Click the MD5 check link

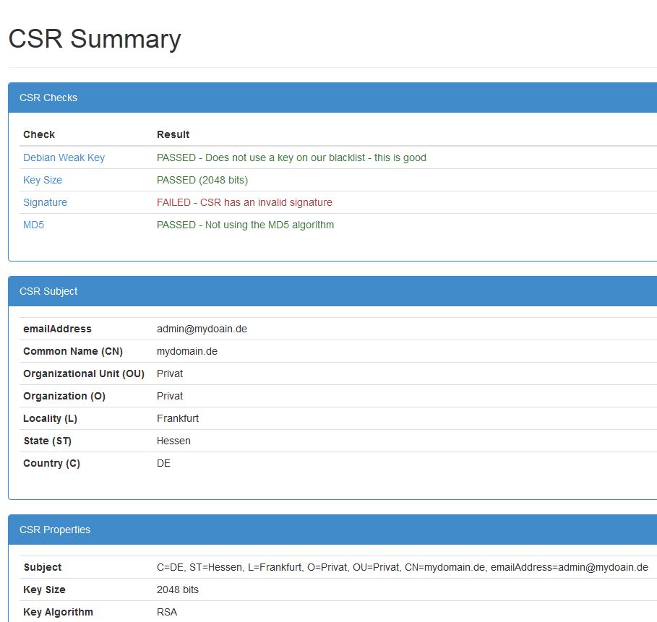(x=33, y=225)
